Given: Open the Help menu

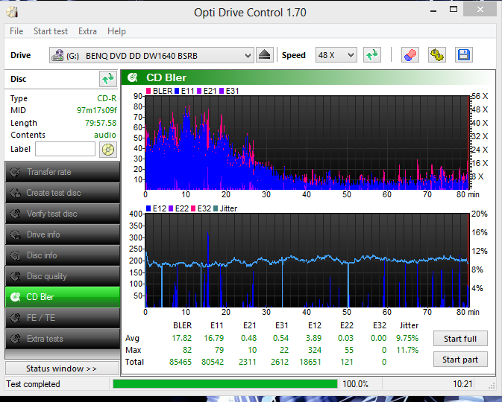Looking at the screenshot, I should [x=116, y=31].
